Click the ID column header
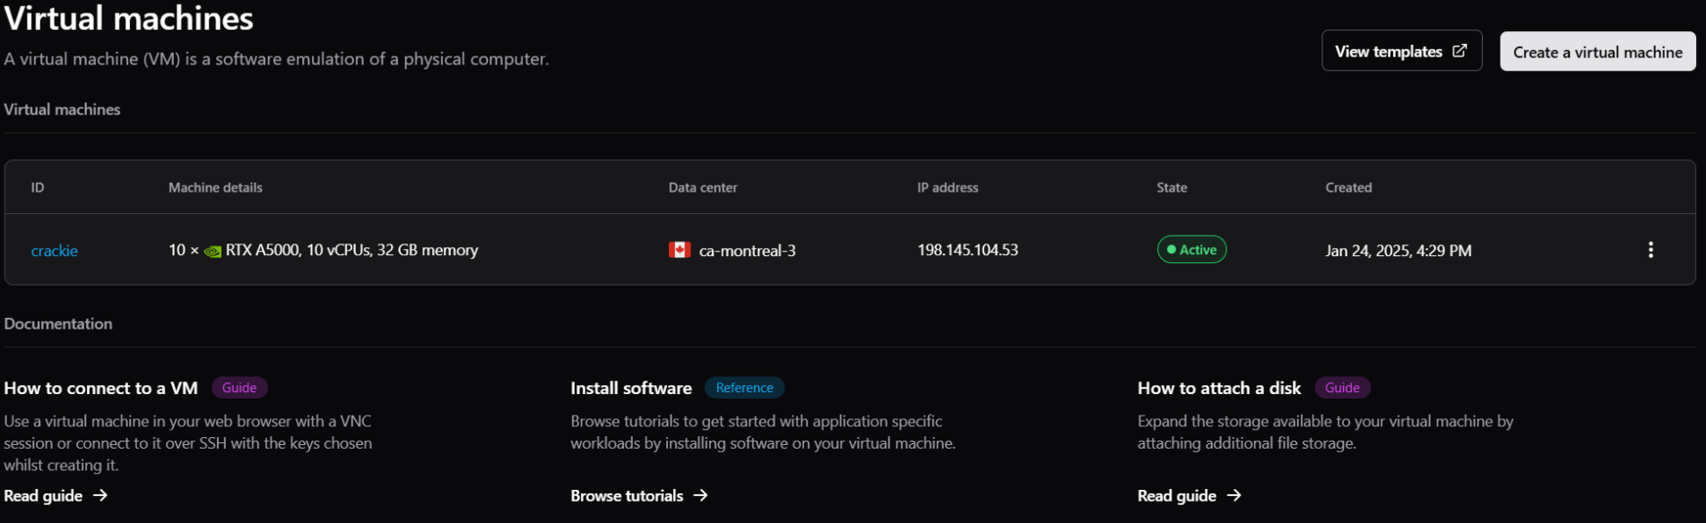 38,187
